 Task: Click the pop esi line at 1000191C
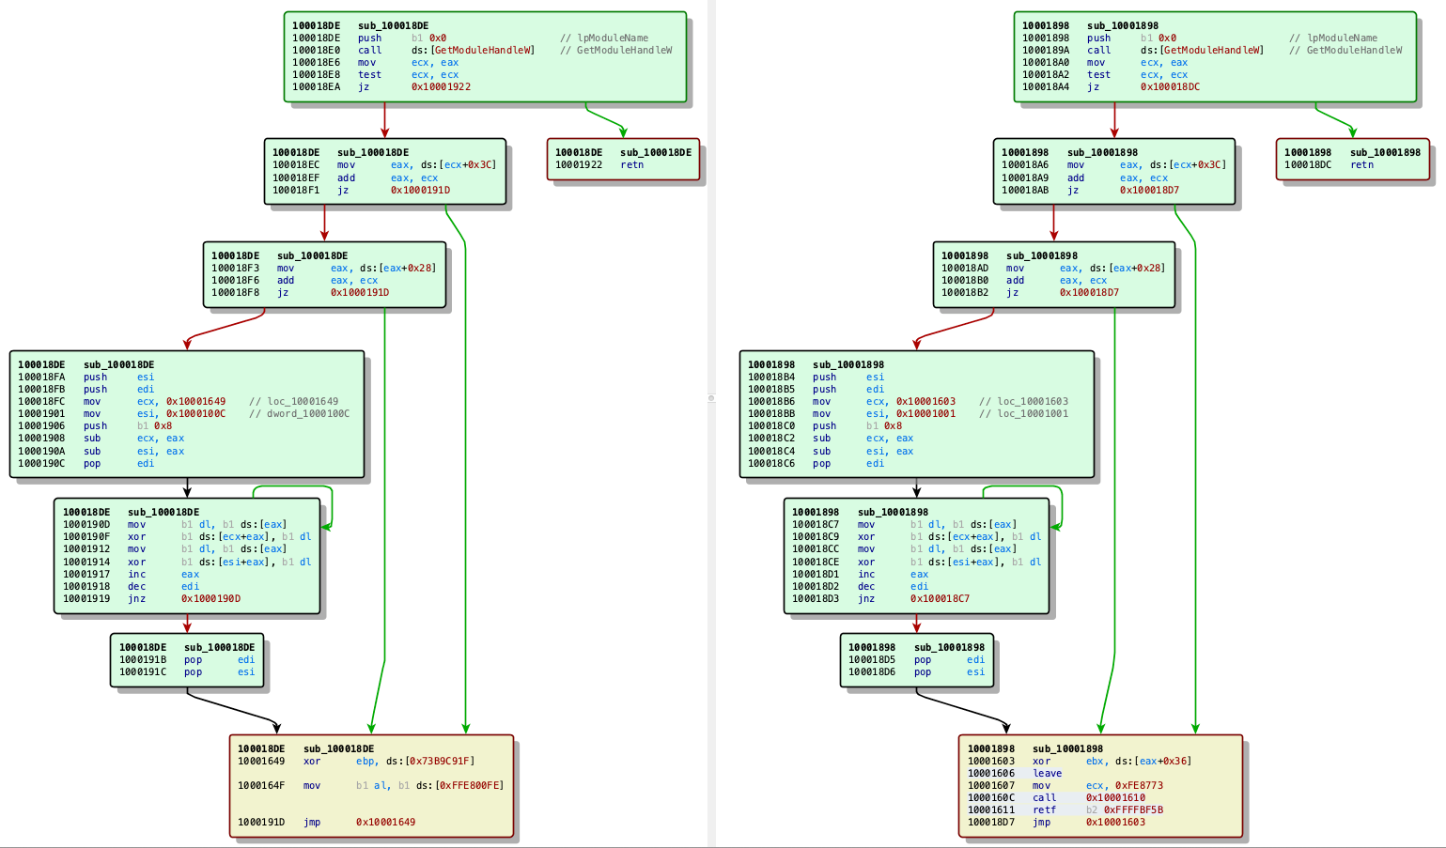click(187, 672)
